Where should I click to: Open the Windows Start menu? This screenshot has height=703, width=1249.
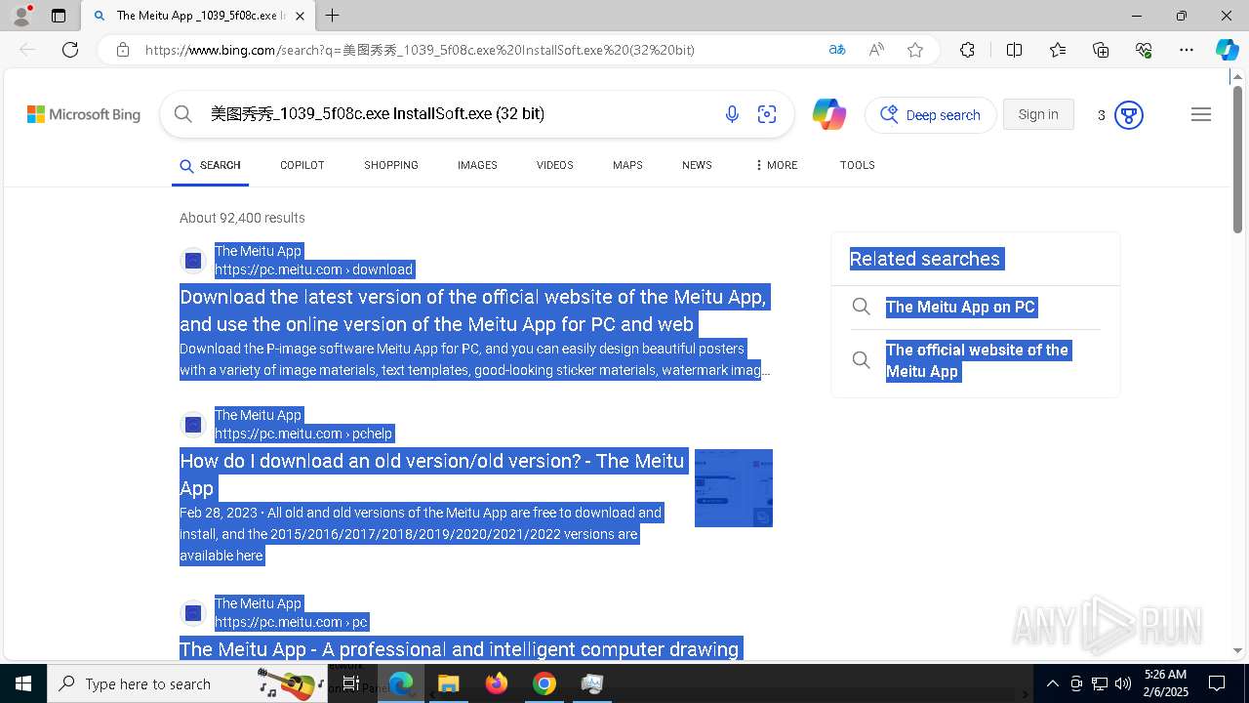[23, 683]
